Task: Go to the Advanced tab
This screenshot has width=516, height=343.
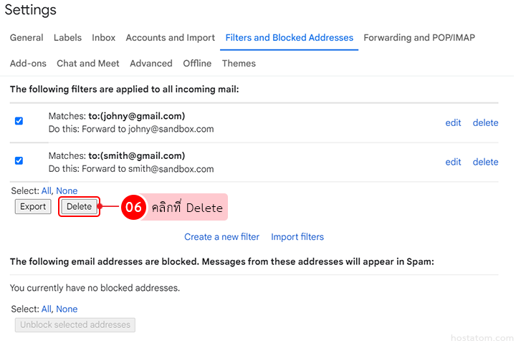Action: tap(151, 64)
